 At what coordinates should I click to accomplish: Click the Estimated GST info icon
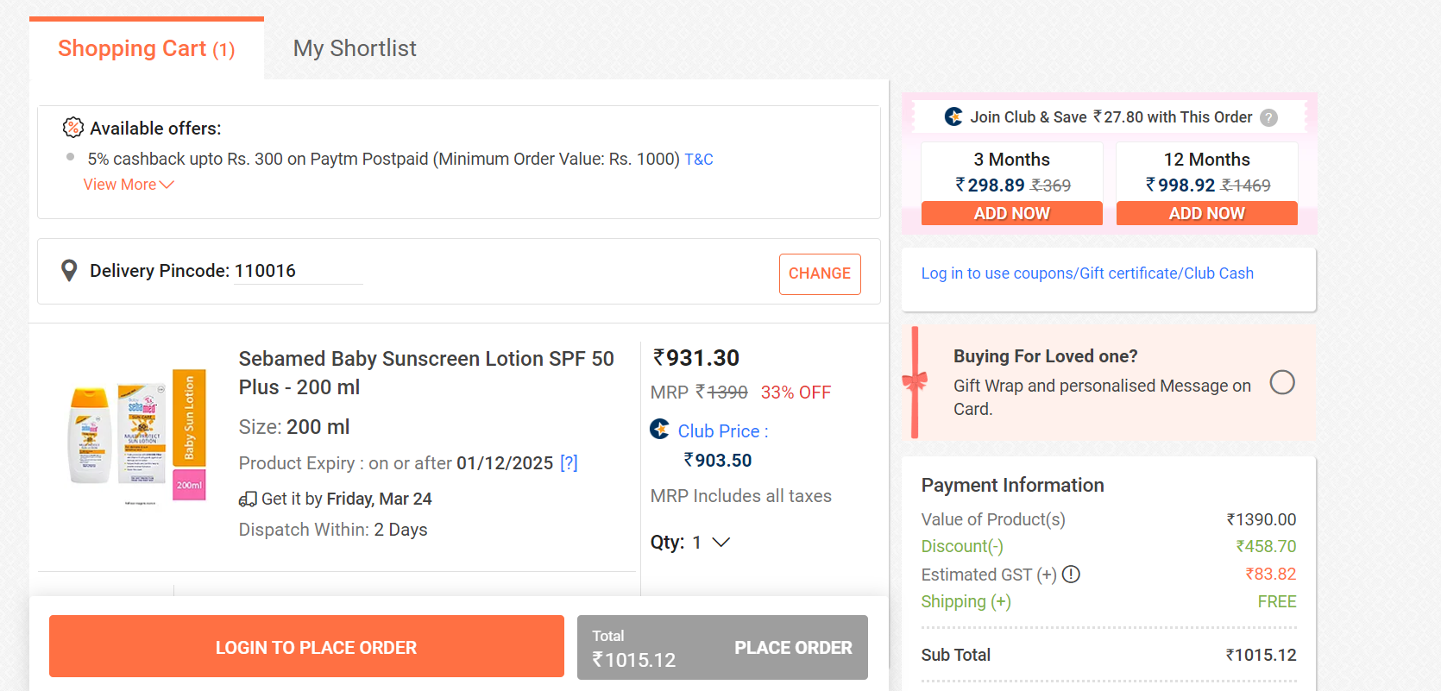pos(1071,575)
